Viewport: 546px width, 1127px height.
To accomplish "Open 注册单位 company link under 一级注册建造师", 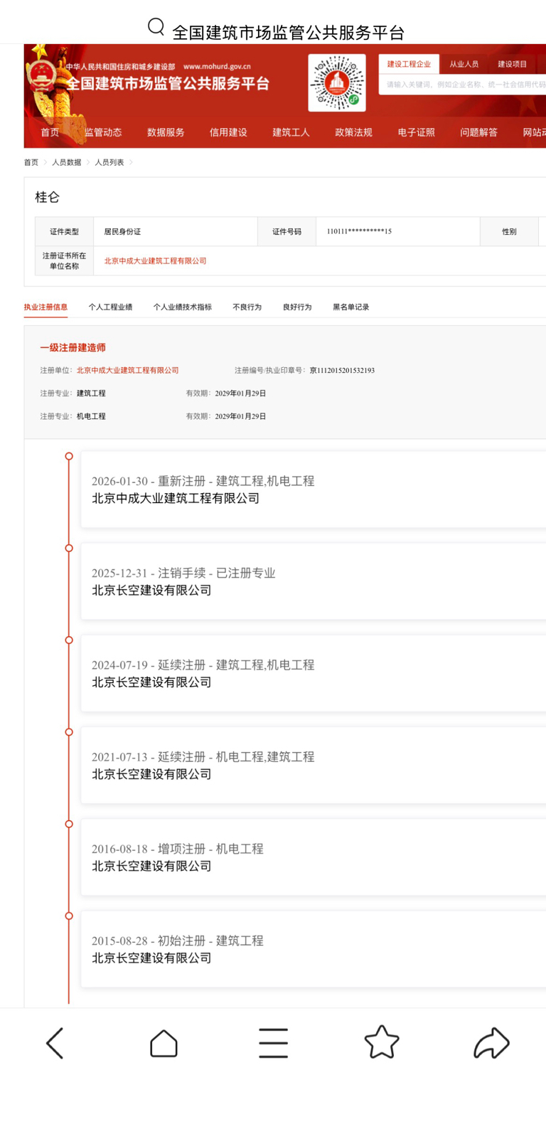I will (127, 371).
